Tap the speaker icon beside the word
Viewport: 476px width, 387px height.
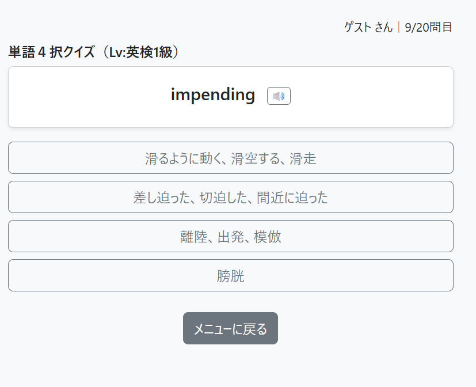coord(279,96)
